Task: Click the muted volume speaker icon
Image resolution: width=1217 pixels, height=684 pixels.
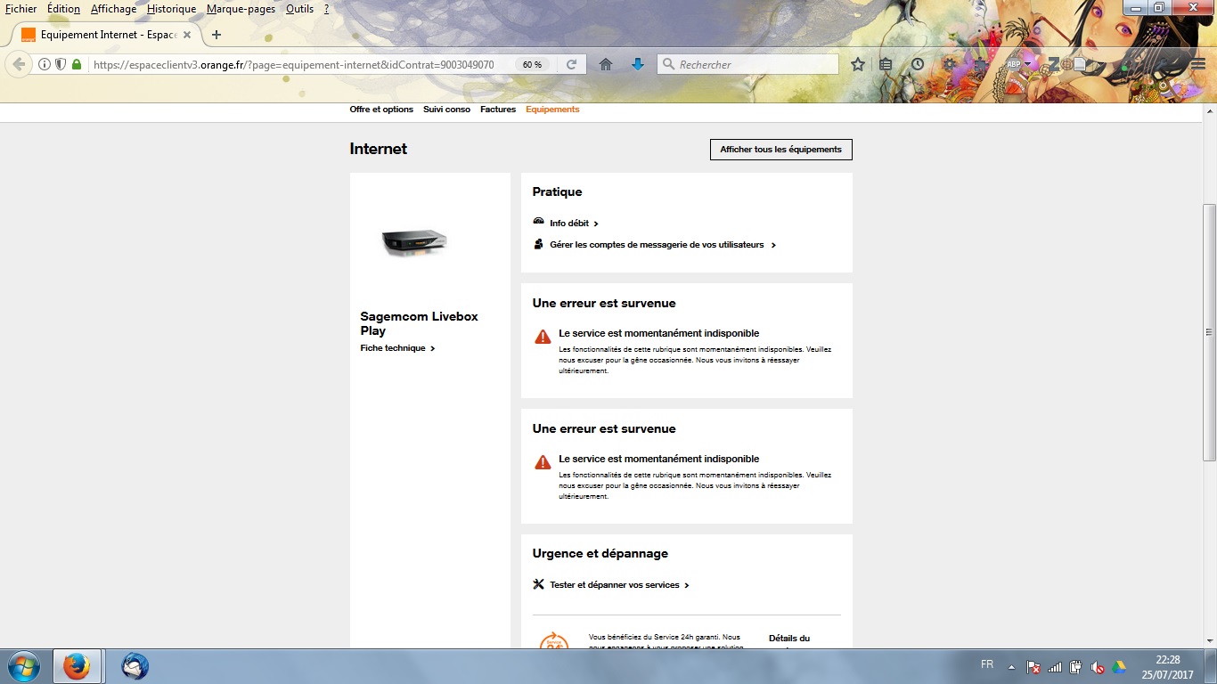Action: coord(1098,666)
